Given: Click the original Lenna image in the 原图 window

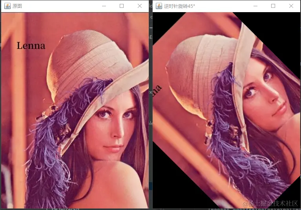Looking at the screenshot, I should [x=75, y=110].
